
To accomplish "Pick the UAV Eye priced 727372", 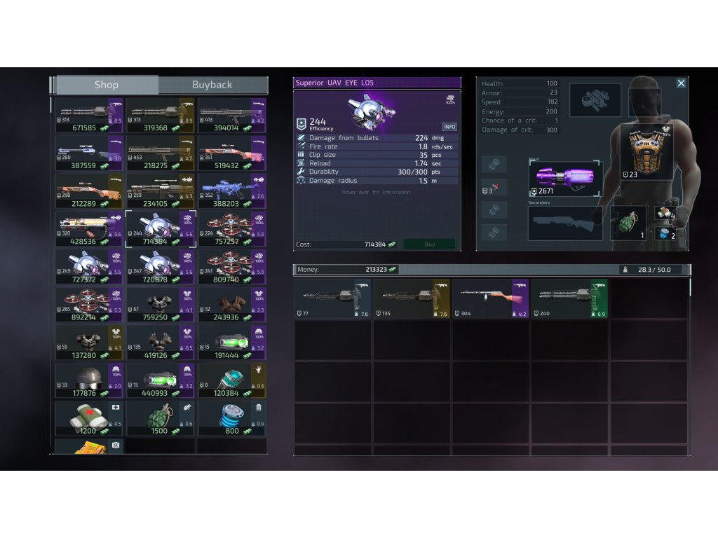I will [x=89, y=267].
